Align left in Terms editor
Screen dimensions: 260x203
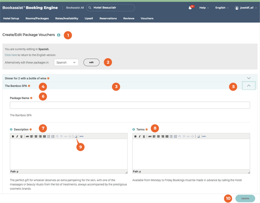pyautogui.click(x=154, y=136)
